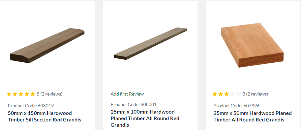Select Product Code 608001 text

point(134,105)
